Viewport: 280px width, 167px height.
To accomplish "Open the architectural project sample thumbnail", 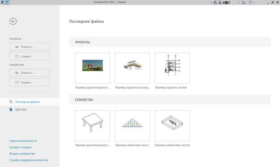I will 92,68.
